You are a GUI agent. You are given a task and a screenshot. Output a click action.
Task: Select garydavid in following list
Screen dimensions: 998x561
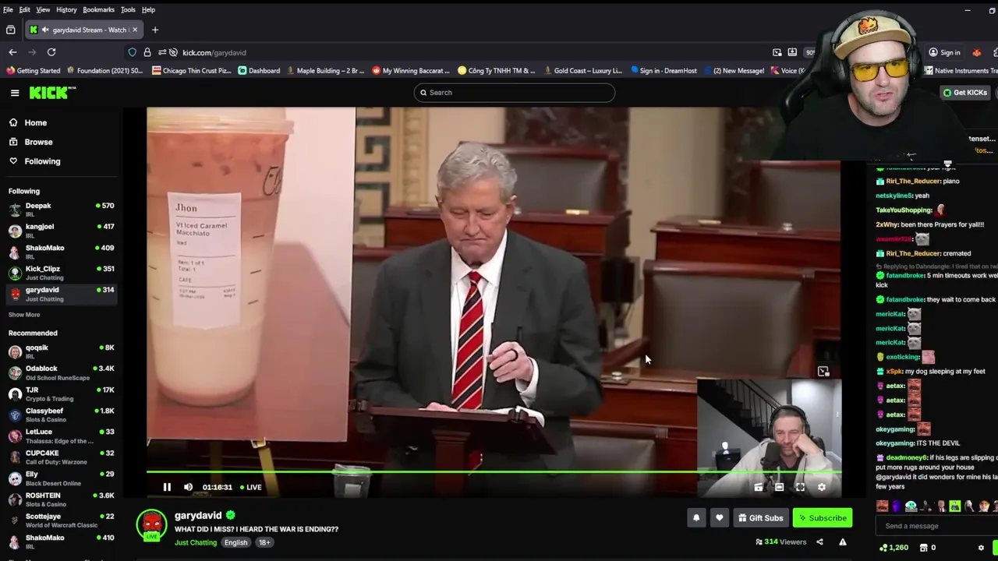61,294
